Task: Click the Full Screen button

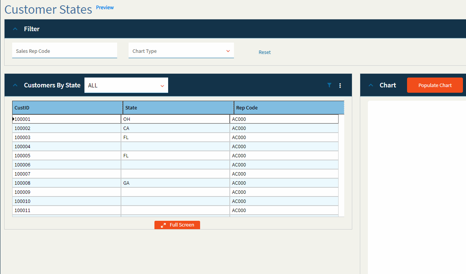Action: pos(177,225)
